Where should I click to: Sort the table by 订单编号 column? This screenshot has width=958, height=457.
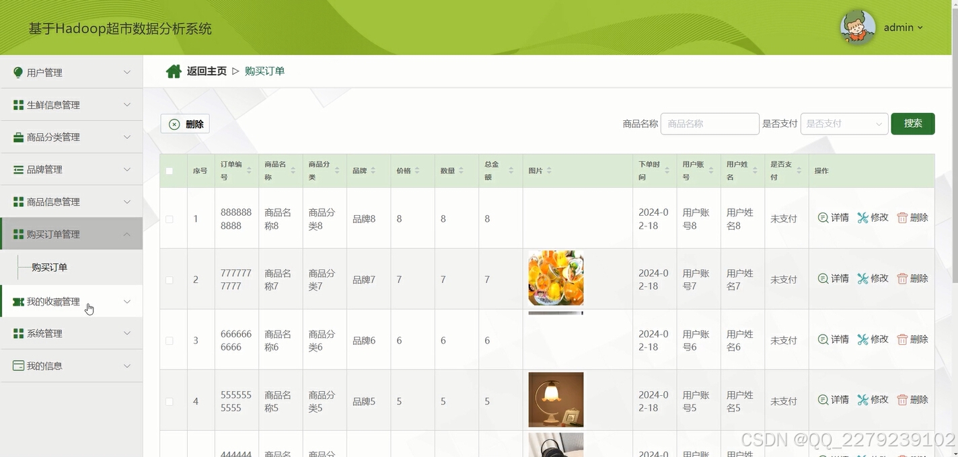point(249,171)
